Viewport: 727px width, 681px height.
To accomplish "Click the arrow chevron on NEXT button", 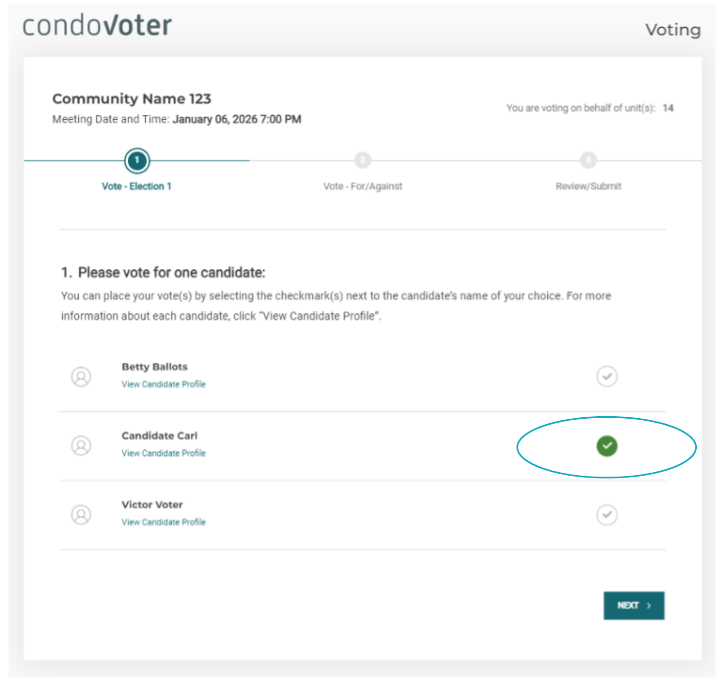I will [649, 606].
